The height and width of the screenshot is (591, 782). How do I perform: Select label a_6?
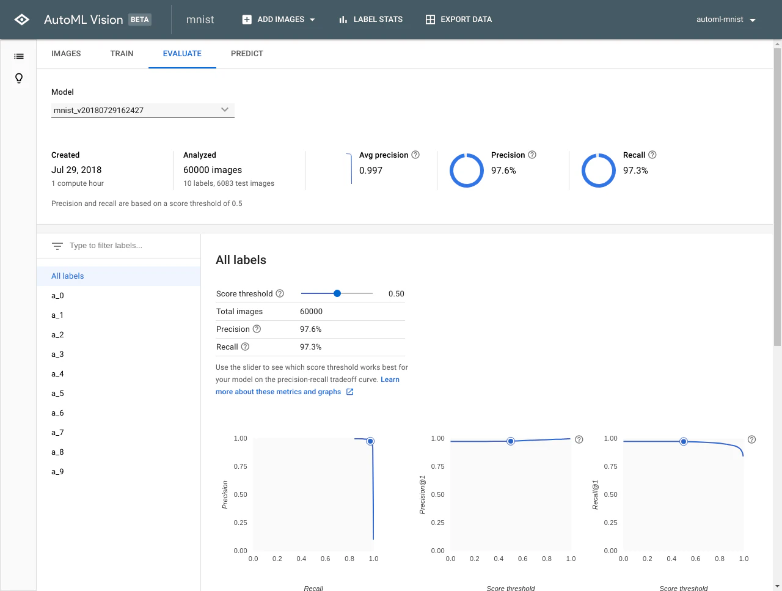(119, 413)
